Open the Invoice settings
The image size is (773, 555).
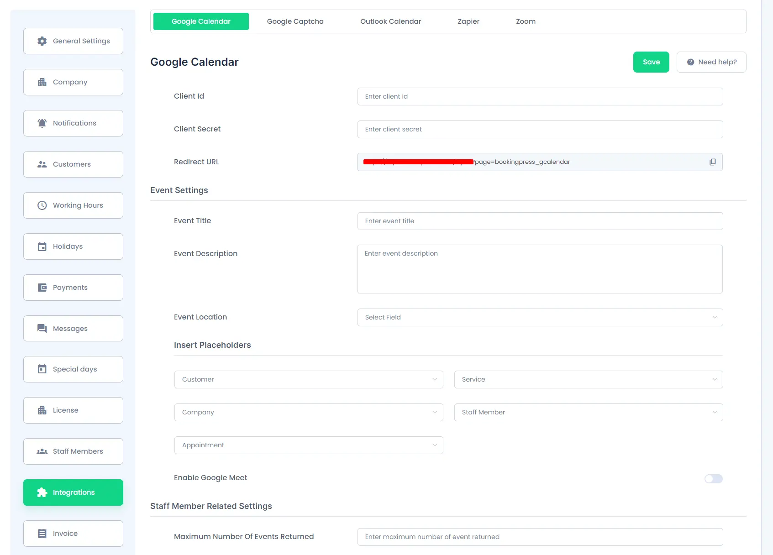pyautogui.click(x=73, y=534)
